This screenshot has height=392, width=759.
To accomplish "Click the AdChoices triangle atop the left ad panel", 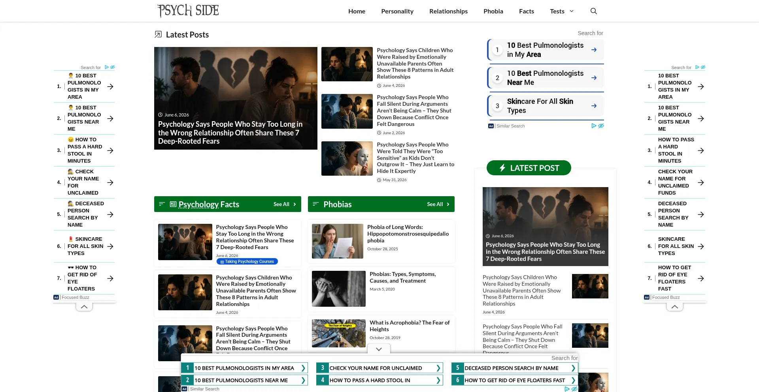I will pyautogui.click(x=107, y=67).
